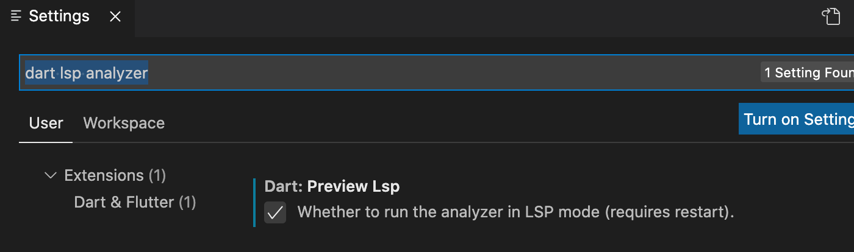This screenshot has width=854, height=252.
Task: Uncheck the Dart Preview Lsp checkbox
Action: click(275, 212)
